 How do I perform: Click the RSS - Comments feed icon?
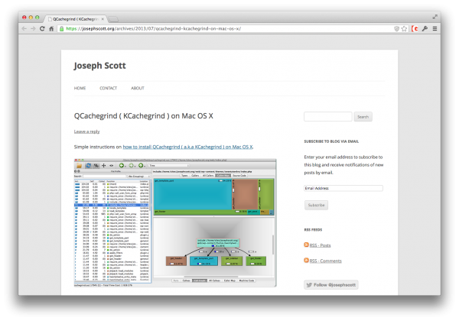point(306,260)
